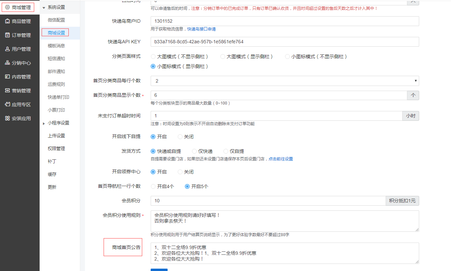Click the gear icon beside 商城管理
Screen dimensions: 451x271
(7, 7)
